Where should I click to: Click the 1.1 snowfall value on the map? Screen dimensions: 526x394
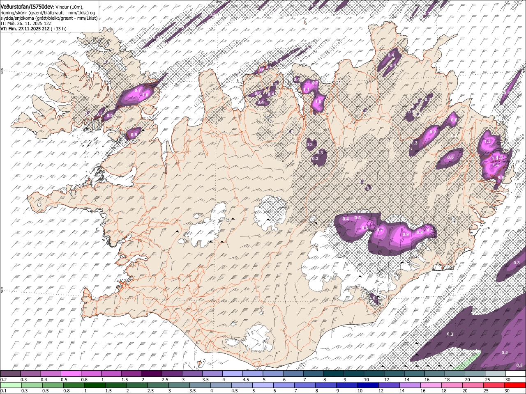[x=306, y=90]
